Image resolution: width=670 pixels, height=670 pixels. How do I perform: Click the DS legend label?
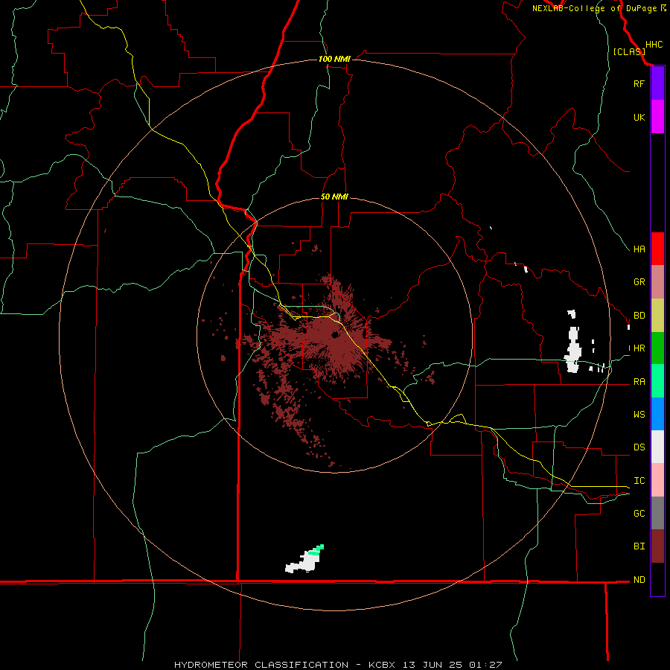(639, 447)
